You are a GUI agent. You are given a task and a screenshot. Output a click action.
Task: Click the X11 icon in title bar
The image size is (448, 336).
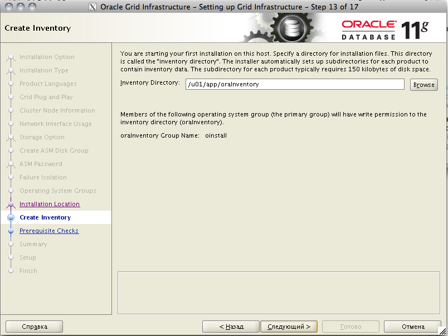(92, 7)
